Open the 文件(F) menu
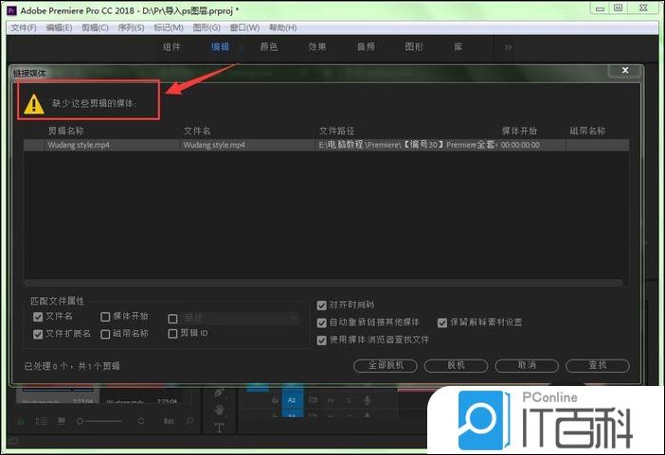 click(24, 28)
